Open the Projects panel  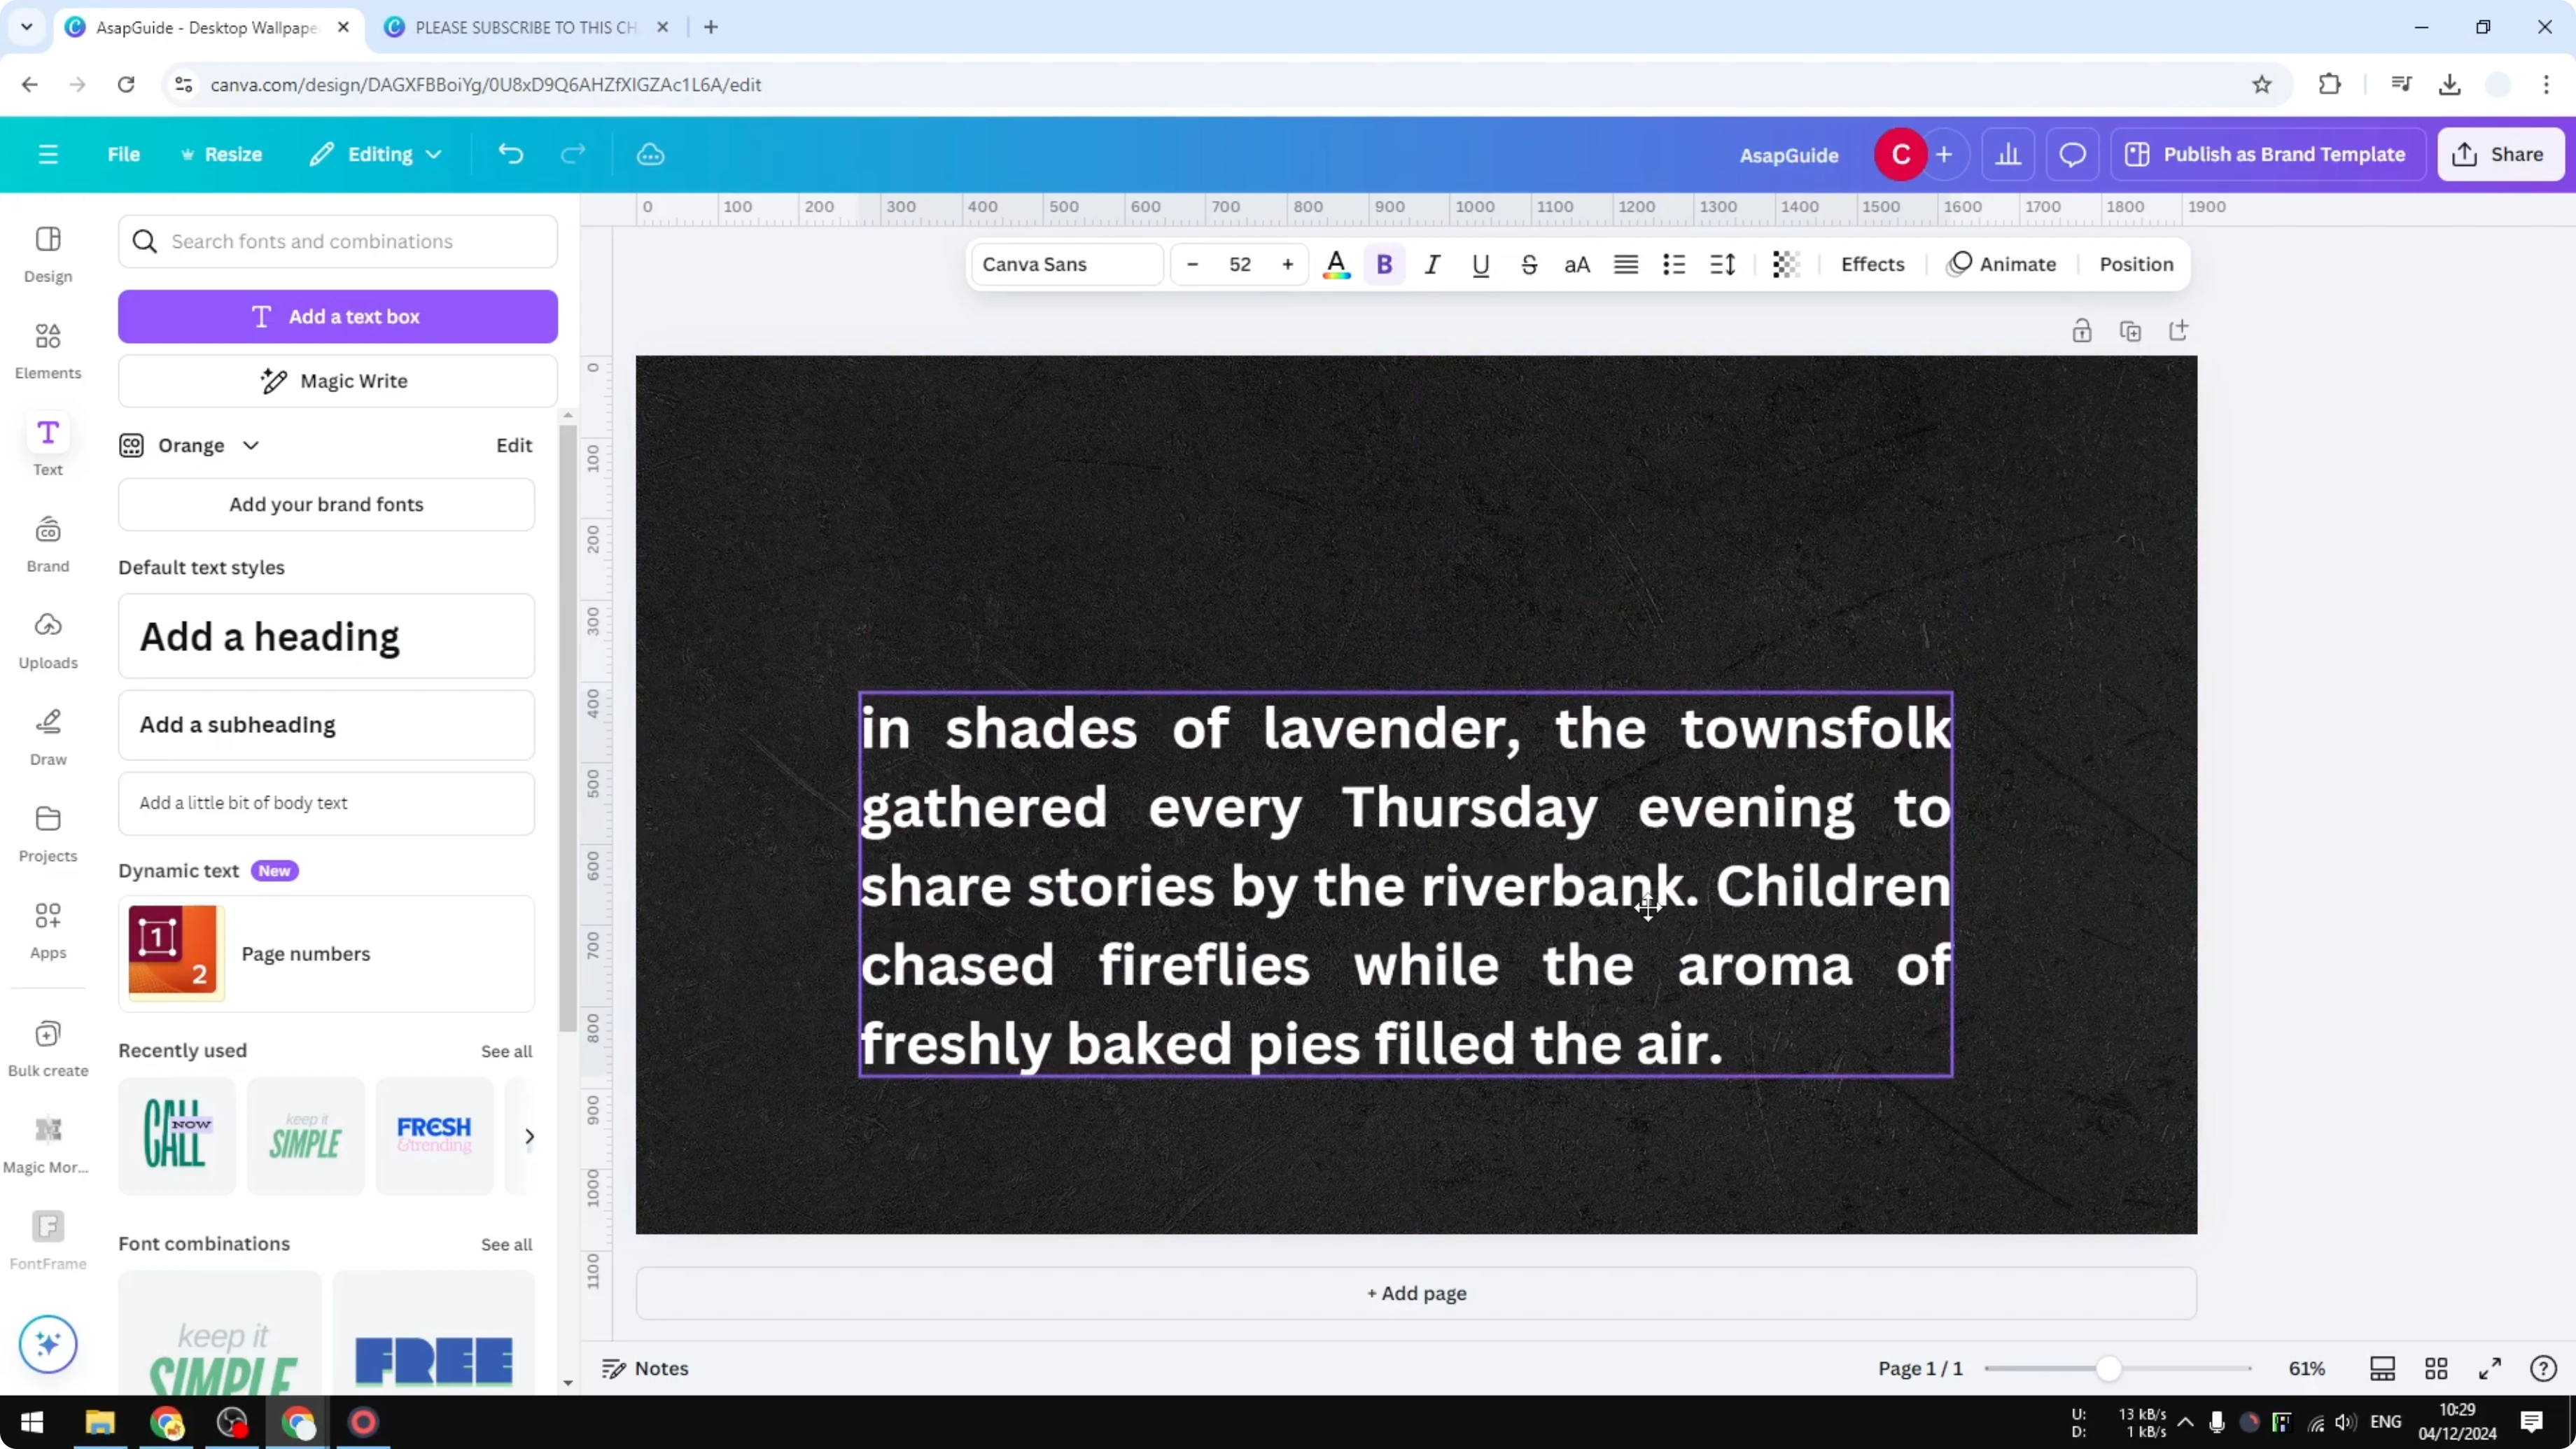(x=47, y=832)
